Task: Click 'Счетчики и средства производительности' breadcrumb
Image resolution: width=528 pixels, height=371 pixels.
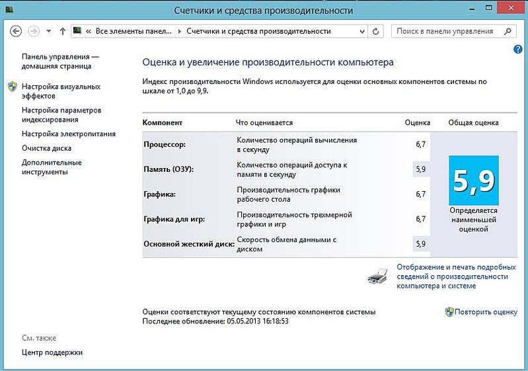Action: 258,31
